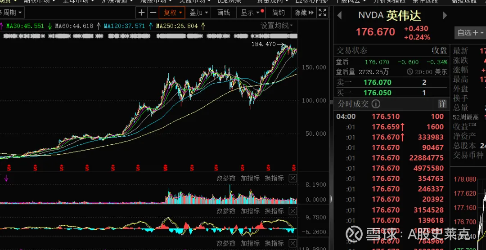Open the 多周期 period dropdown
The width and height of the screenshot is (486, 250).
[x=11, y=13]
